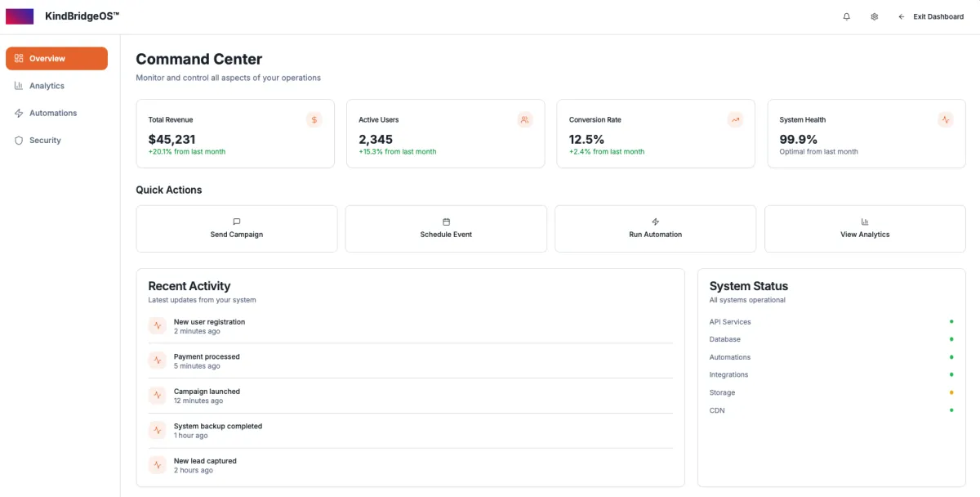Launch the Run Automation quick action
The height and width of the screenshot is (497, 980).
click(x=655, y=229)
